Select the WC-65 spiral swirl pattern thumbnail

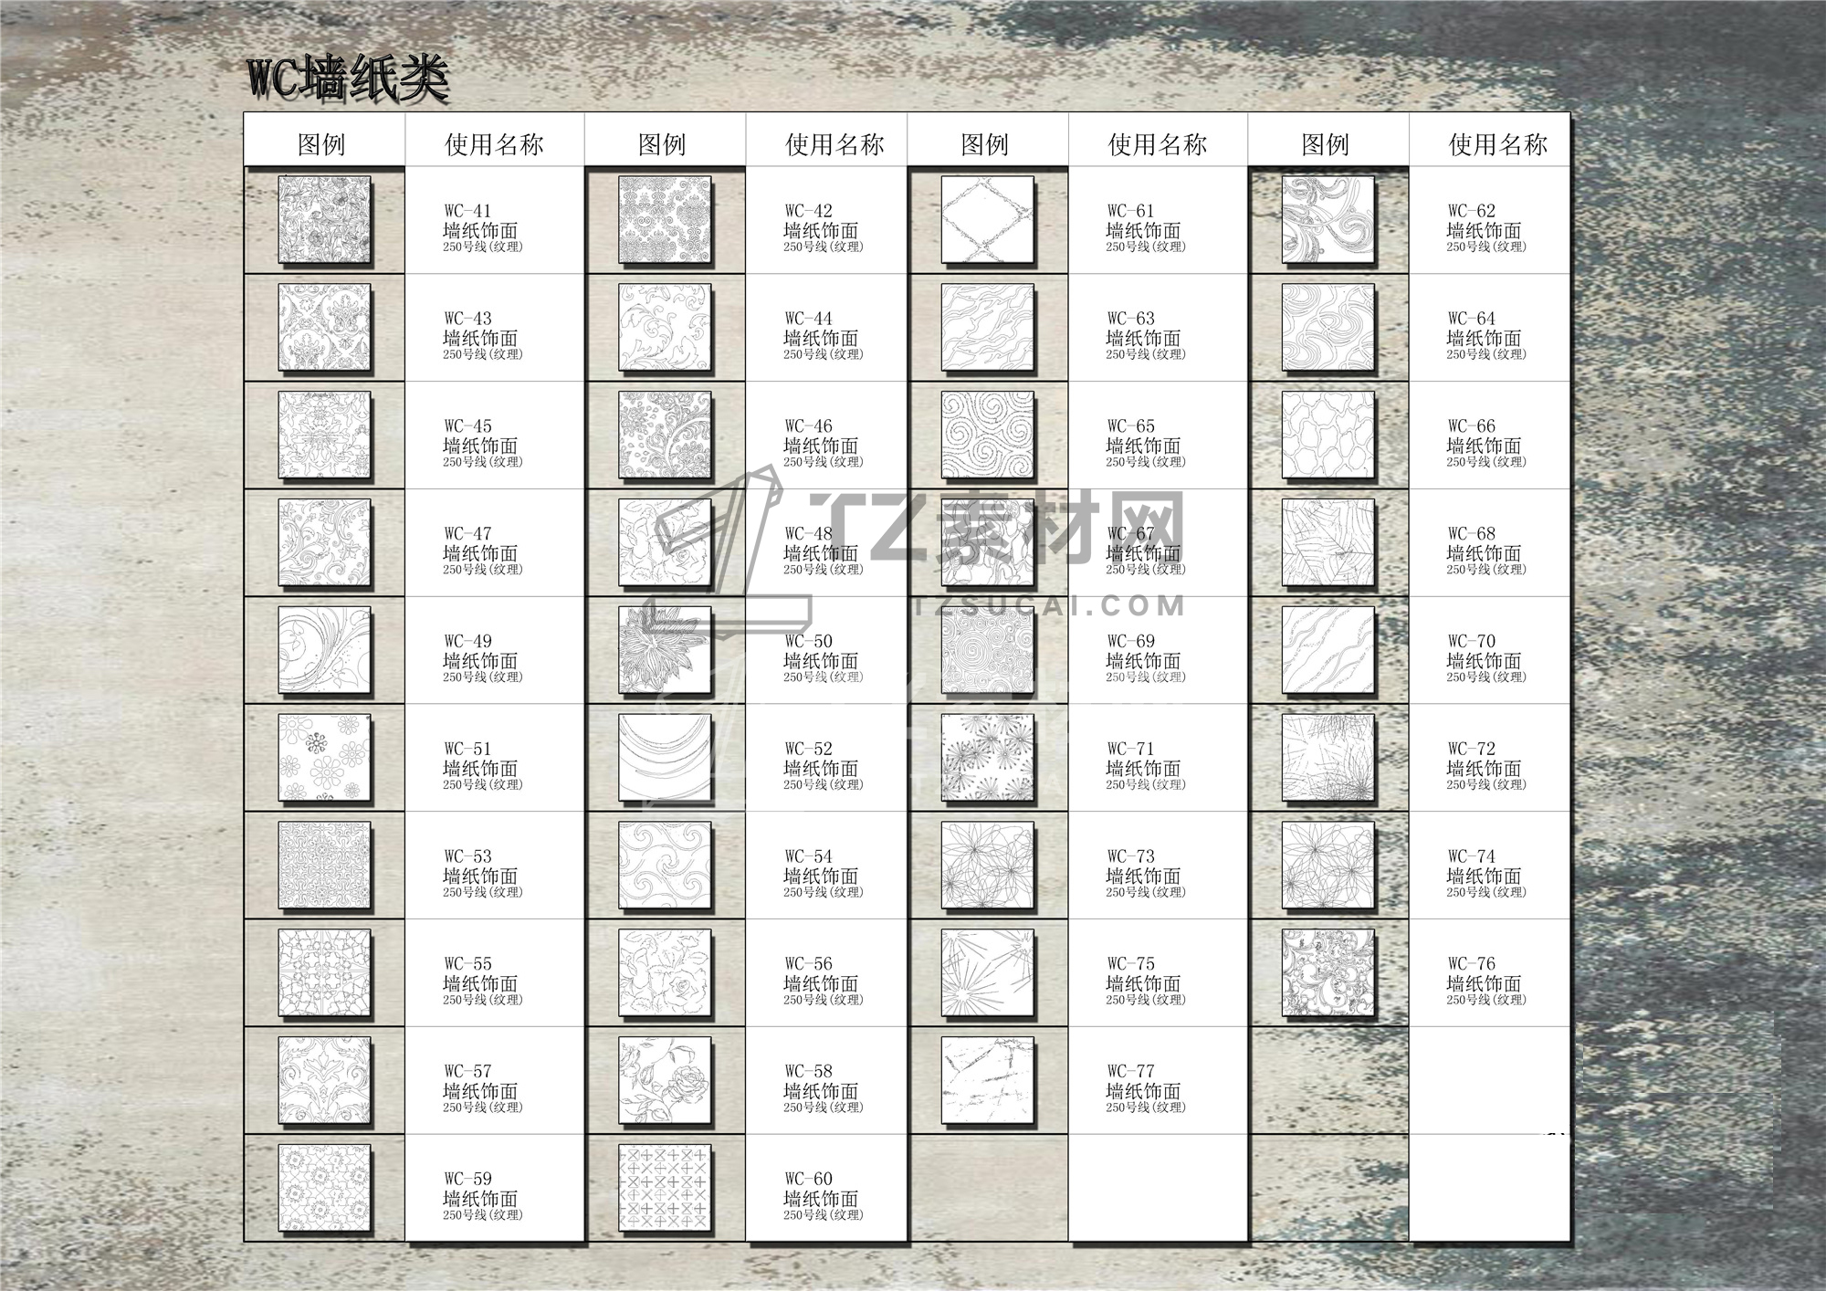tap(987, 436)
